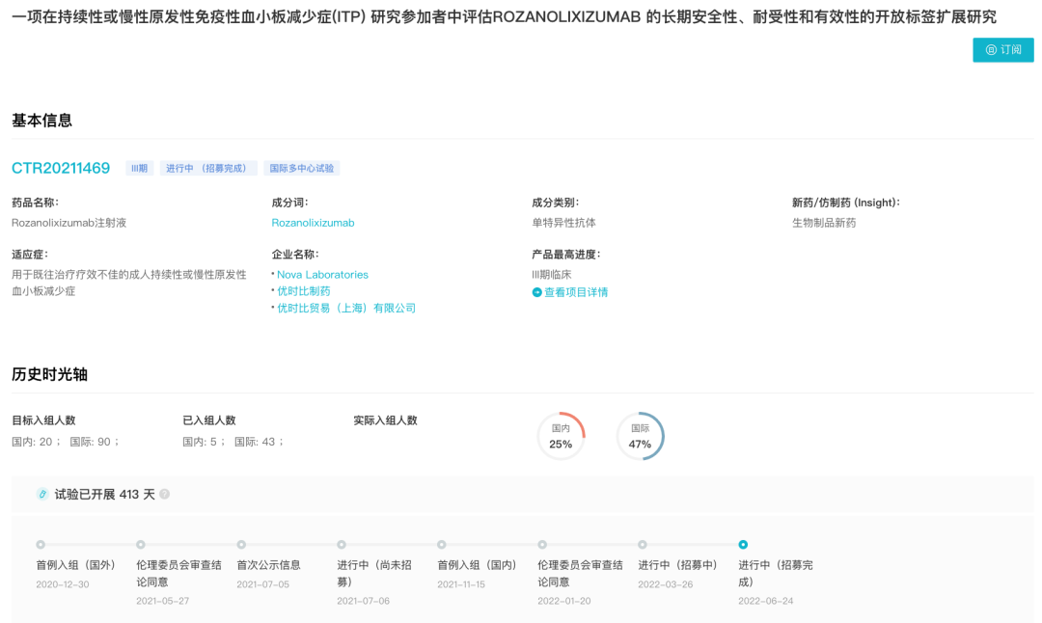Select the 首次公示信息 timeline marker
This screenshot has height=623, width=1042.
(241, 545)
